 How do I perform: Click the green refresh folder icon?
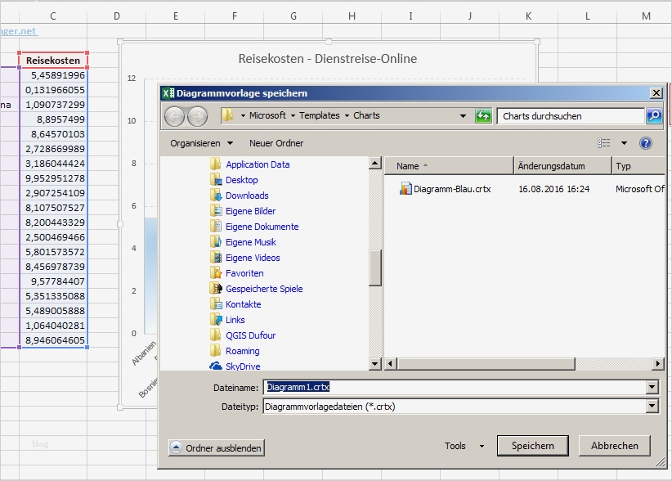483,116
